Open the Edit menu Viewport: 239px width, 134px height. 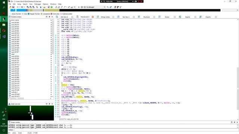point(14,4)
